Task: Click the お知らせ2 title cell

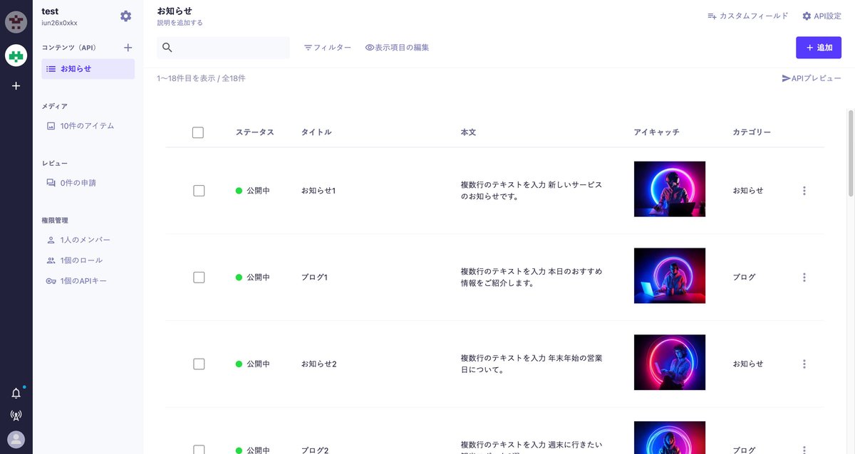Action: (318, 364)
